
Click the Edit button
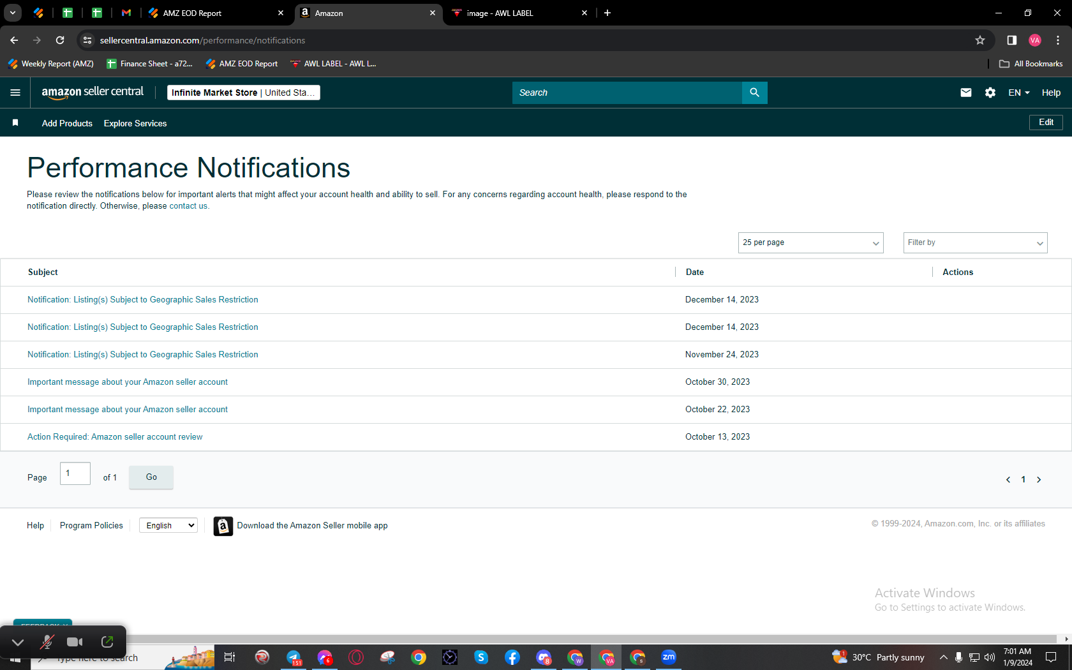click(x=1046, y=122)
